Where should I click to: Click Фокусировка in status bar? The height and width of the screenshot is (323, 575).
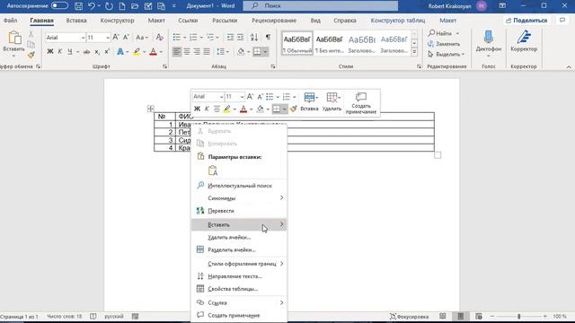(409, 317)
